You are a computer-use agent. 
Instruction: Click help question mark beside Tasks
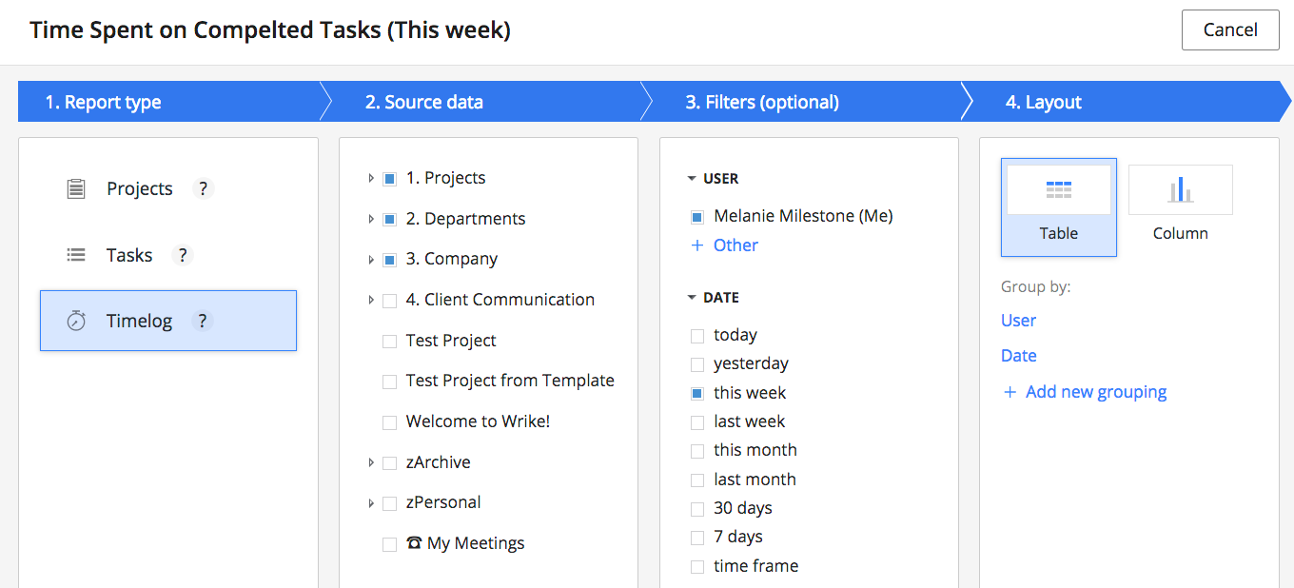pos(182,255)
